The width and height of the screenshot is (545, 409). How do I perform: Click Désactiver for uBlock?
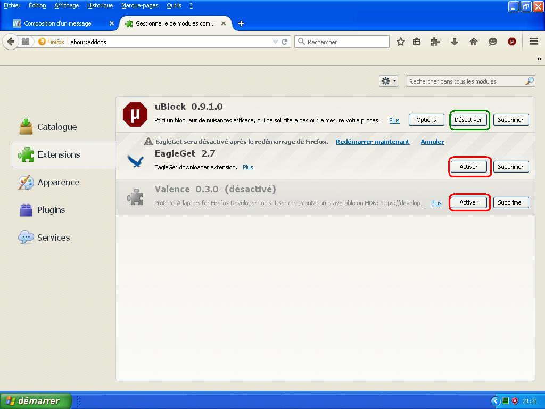coord(468,120)
